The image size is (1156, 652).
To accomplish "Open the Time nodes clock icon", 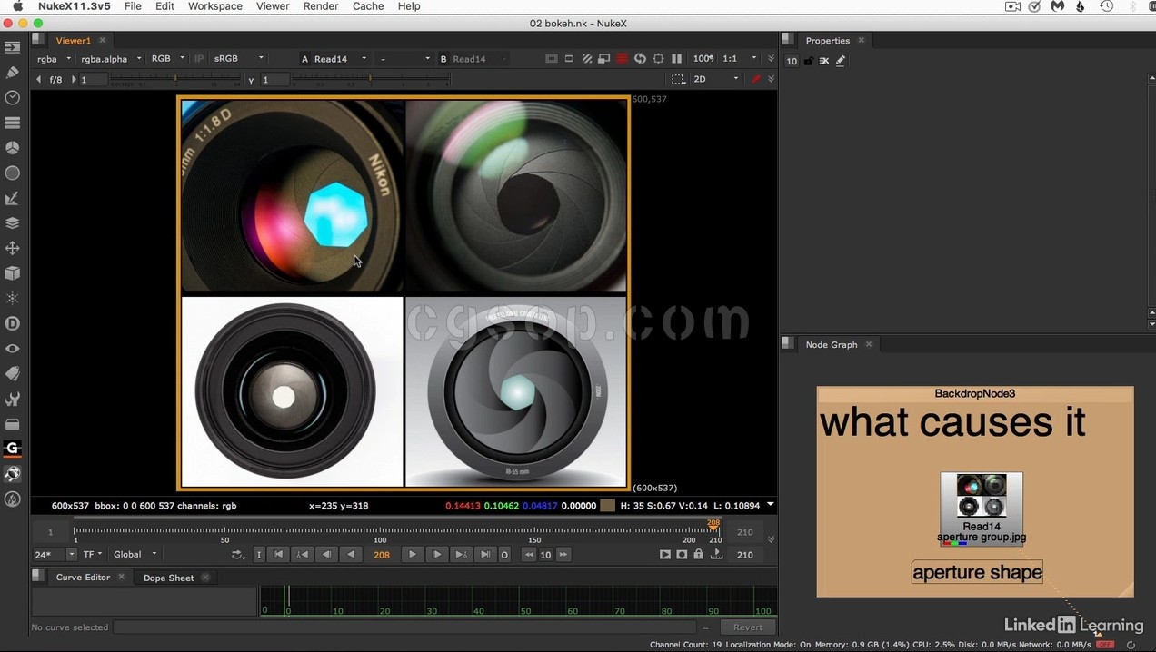I will pos(13,97).
